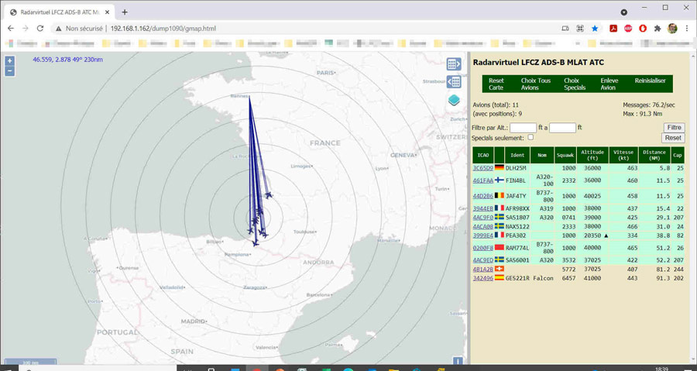Click ident NAX5122 in table
This screenshot has width=697, height=371.
click(517, 227)
